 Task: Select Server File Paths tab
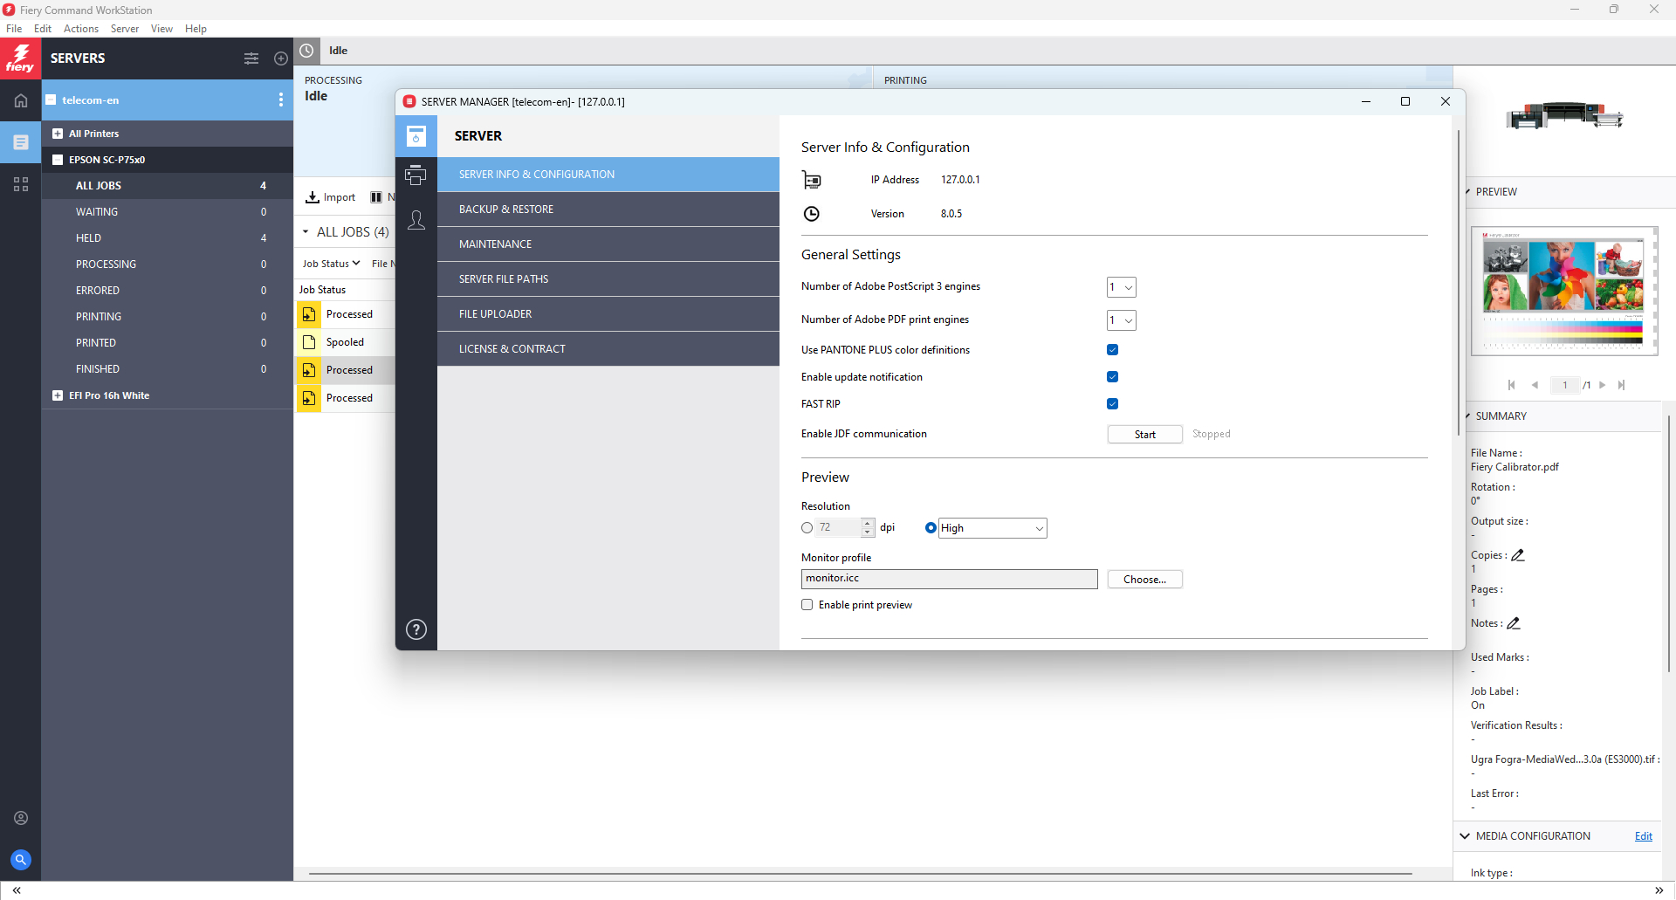pos(608,279)
